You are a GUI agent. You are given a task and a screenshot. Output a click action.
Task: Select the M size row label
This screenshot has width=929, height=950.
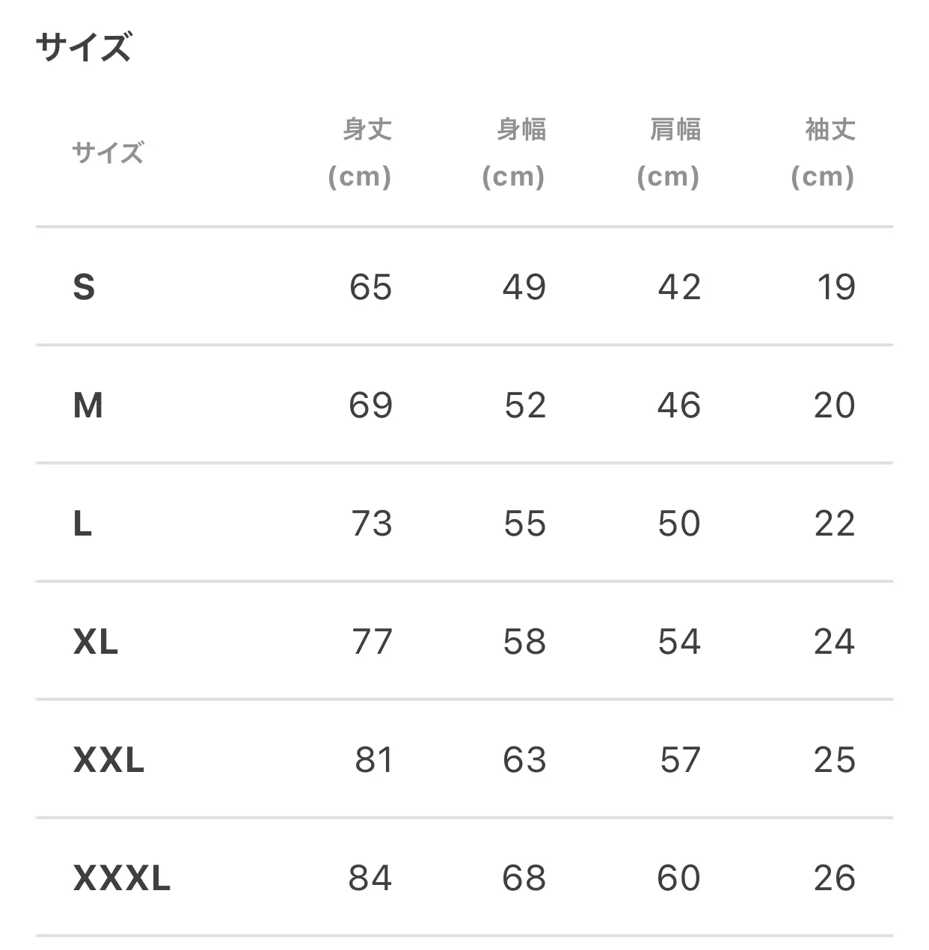coord(88,405)
